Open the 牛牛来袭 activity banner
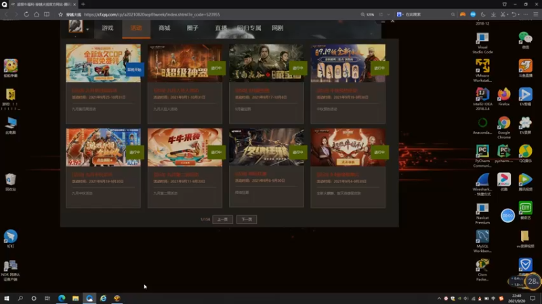This screenshot has width=542, height=304. (185, 147)
